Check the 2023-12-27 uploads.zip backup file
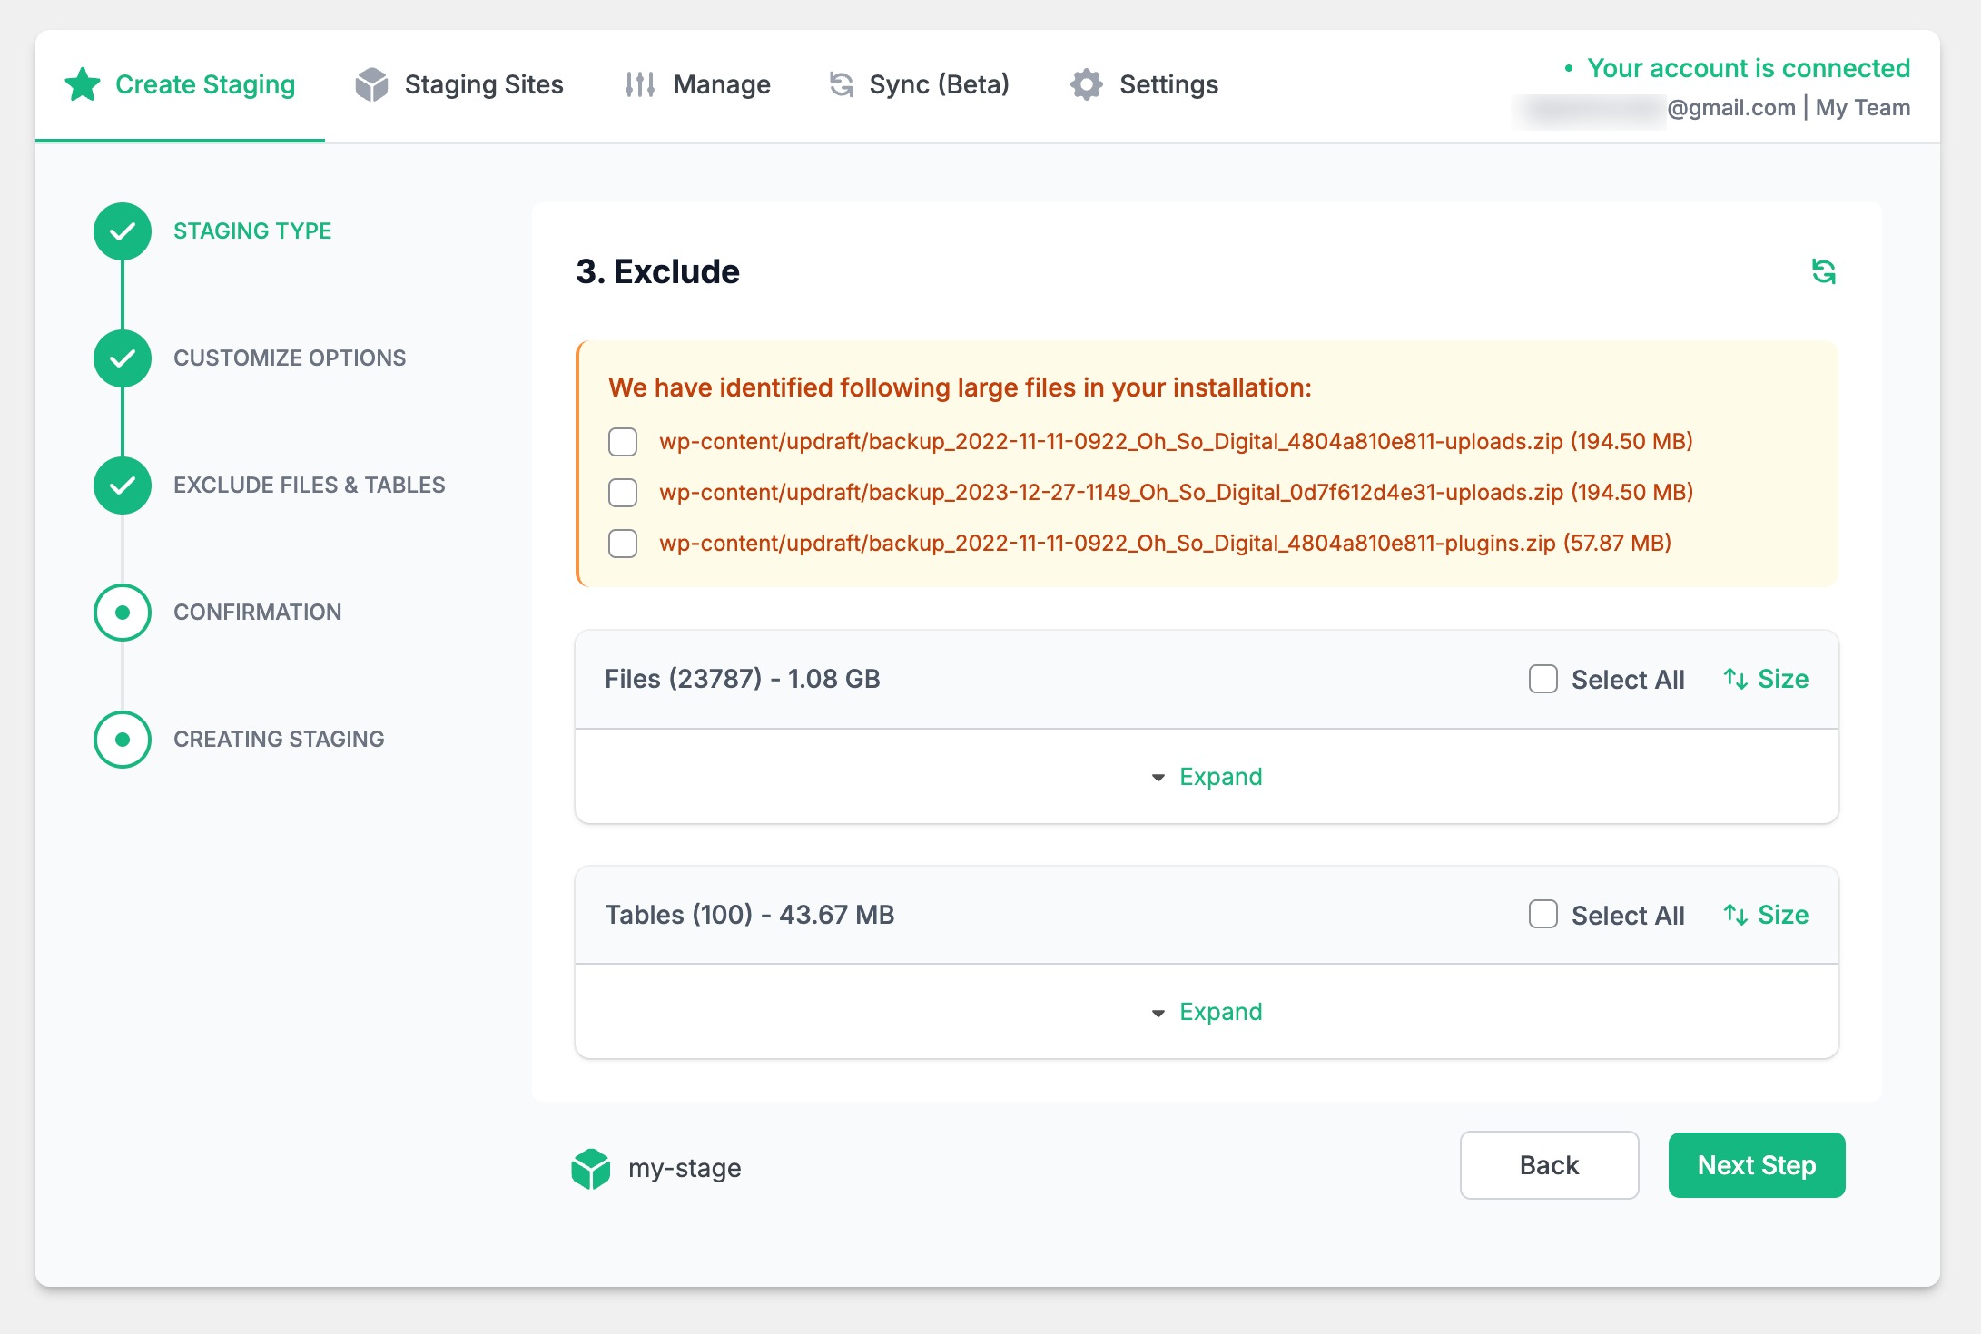 click(x=623, y=493)
